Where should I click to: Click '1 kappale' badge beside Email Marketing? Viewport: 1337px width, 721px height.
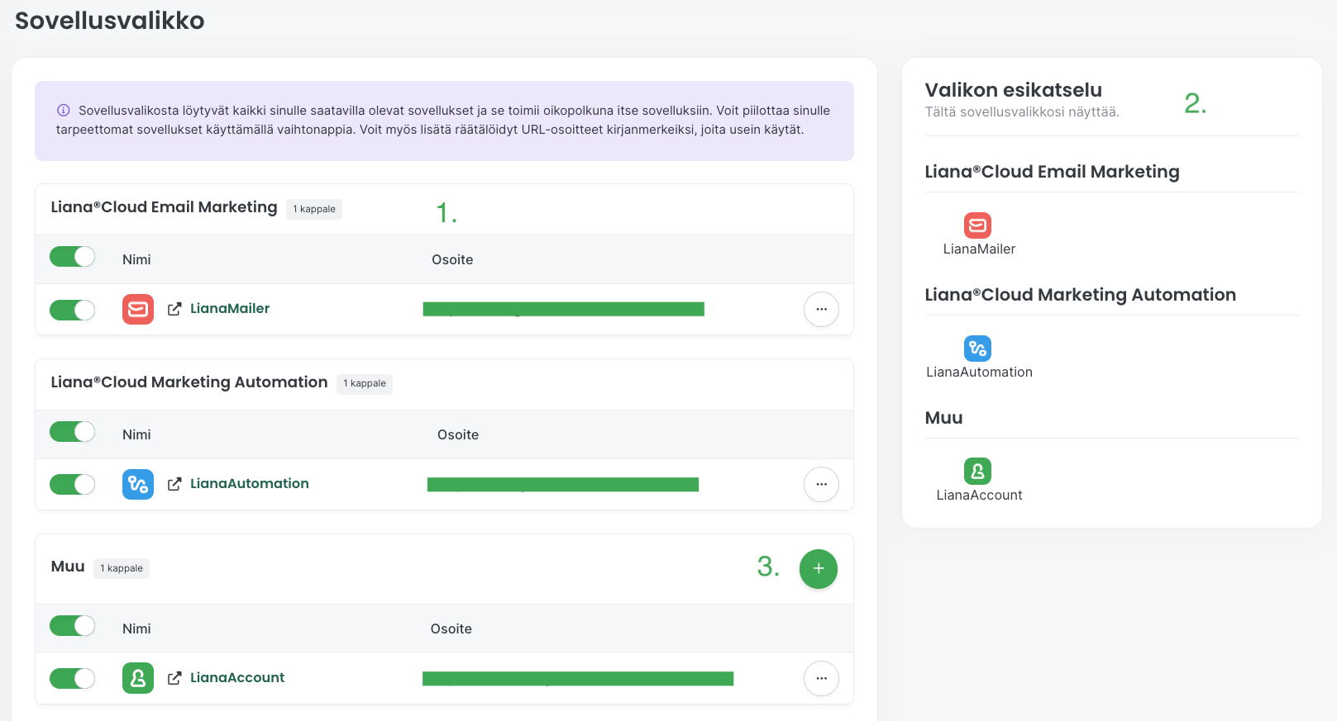[314, 209]
